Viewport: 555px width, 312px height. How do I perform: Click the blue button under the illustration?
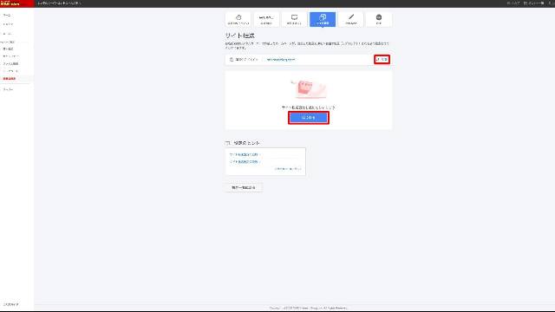point(309,118)
